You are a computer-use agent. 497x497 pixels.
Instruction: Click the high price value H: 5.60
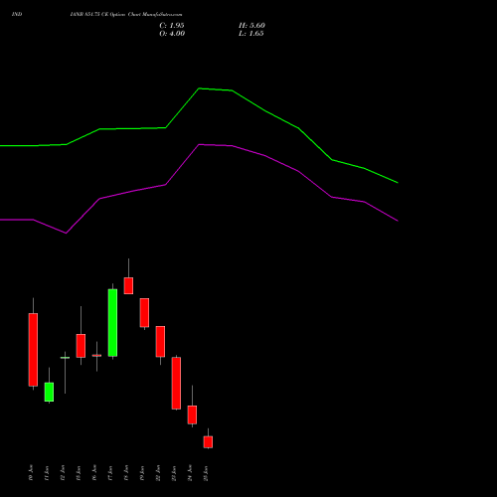coord(251,26)
